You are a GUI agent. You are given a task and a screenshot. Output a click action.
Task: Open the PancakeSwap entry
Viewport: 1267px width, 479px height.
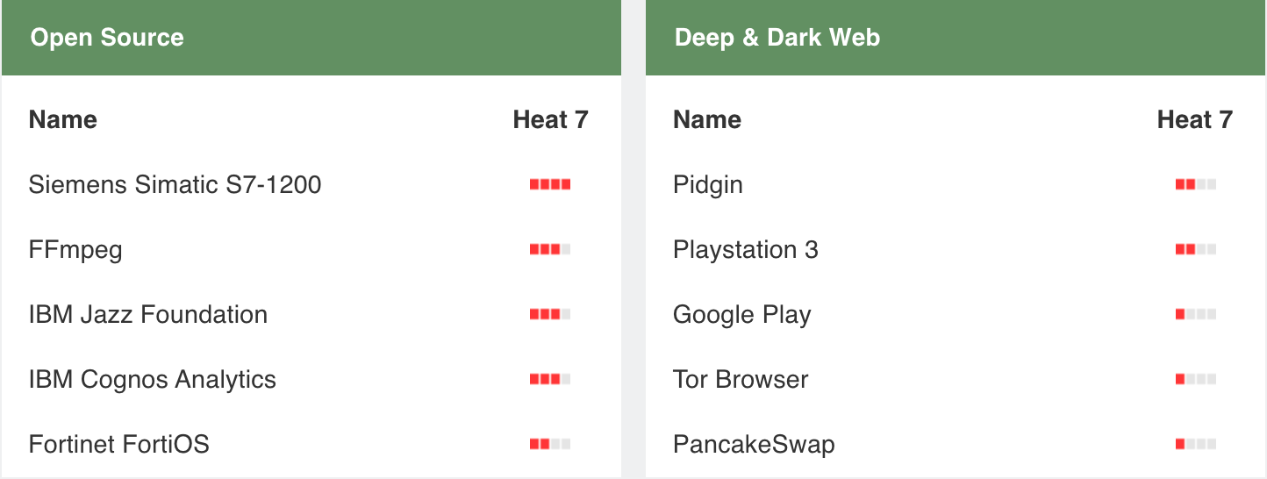(x=753, y=444)
